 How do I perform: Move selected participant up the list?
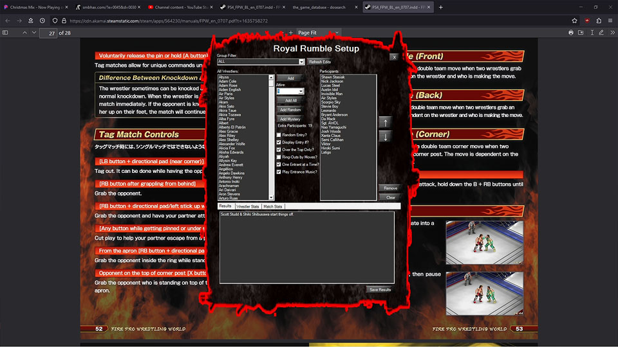[386, 122]
